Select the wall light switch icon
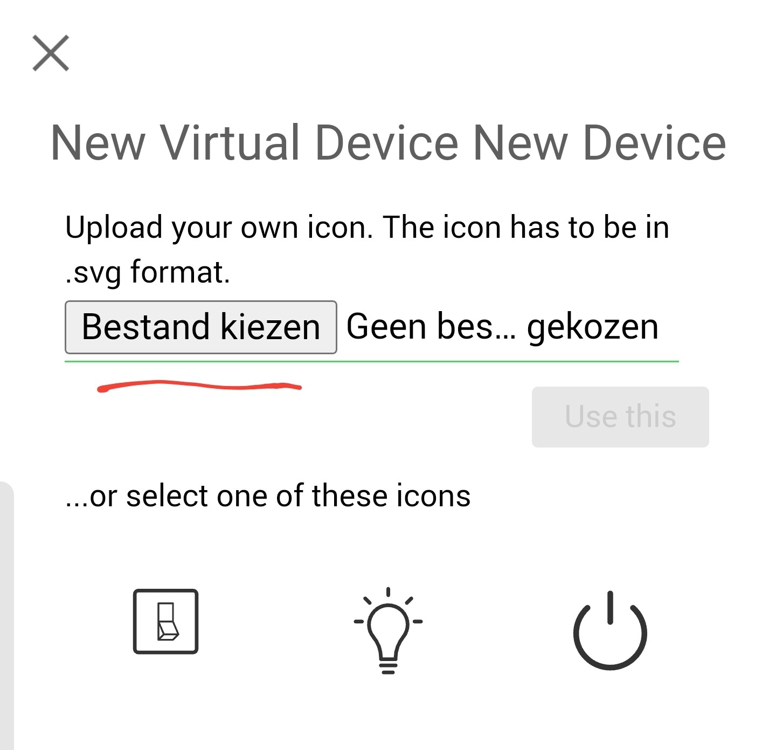 coord(165,621)
